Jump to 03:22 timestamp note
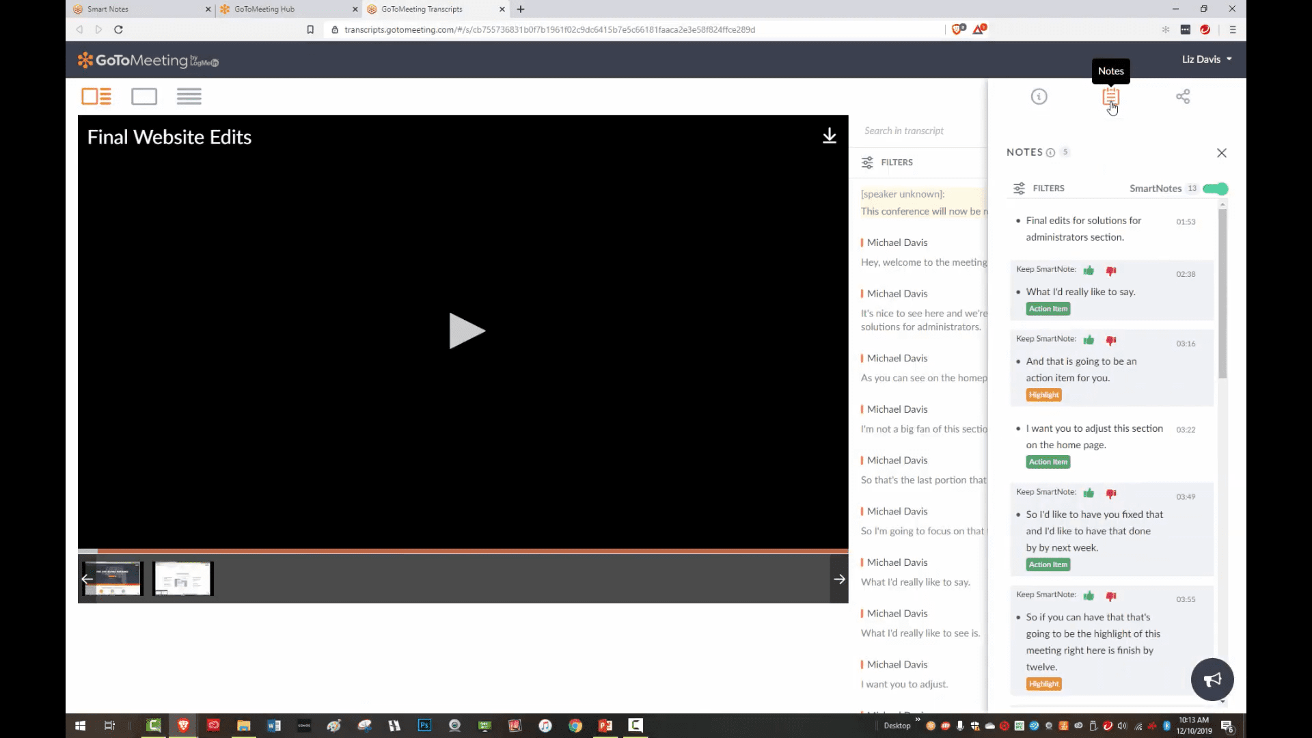1312x738 pixels. tap(1186, 430)
